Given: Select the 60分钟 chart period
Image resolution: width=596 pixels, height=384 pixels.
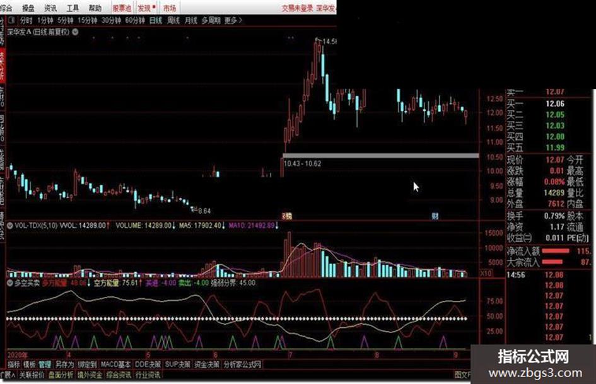Looking at the screenshot, I should [135, 21].
